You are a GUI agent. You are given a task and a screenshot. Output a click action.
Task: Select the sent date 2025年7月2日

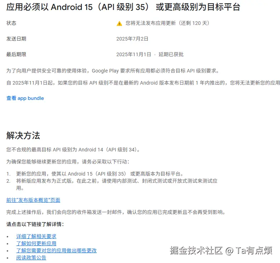(132, 39)
